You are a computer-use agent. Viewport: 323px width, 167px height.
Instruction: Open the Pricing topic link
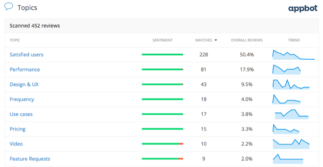coord(18,129)
